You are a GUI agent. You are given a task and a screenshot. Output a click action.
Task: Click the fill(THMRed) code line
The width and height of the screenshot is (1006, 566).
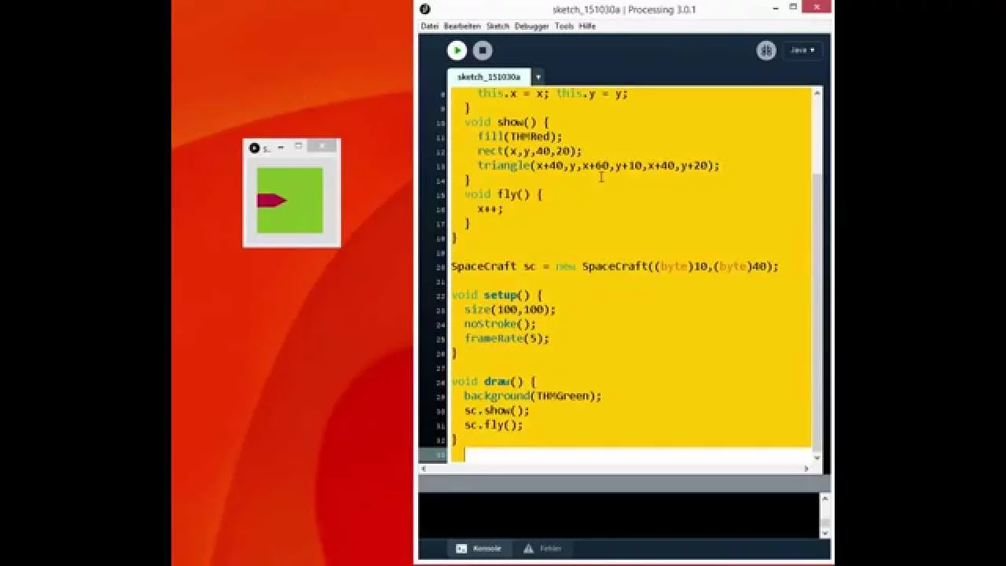point(520,137)
